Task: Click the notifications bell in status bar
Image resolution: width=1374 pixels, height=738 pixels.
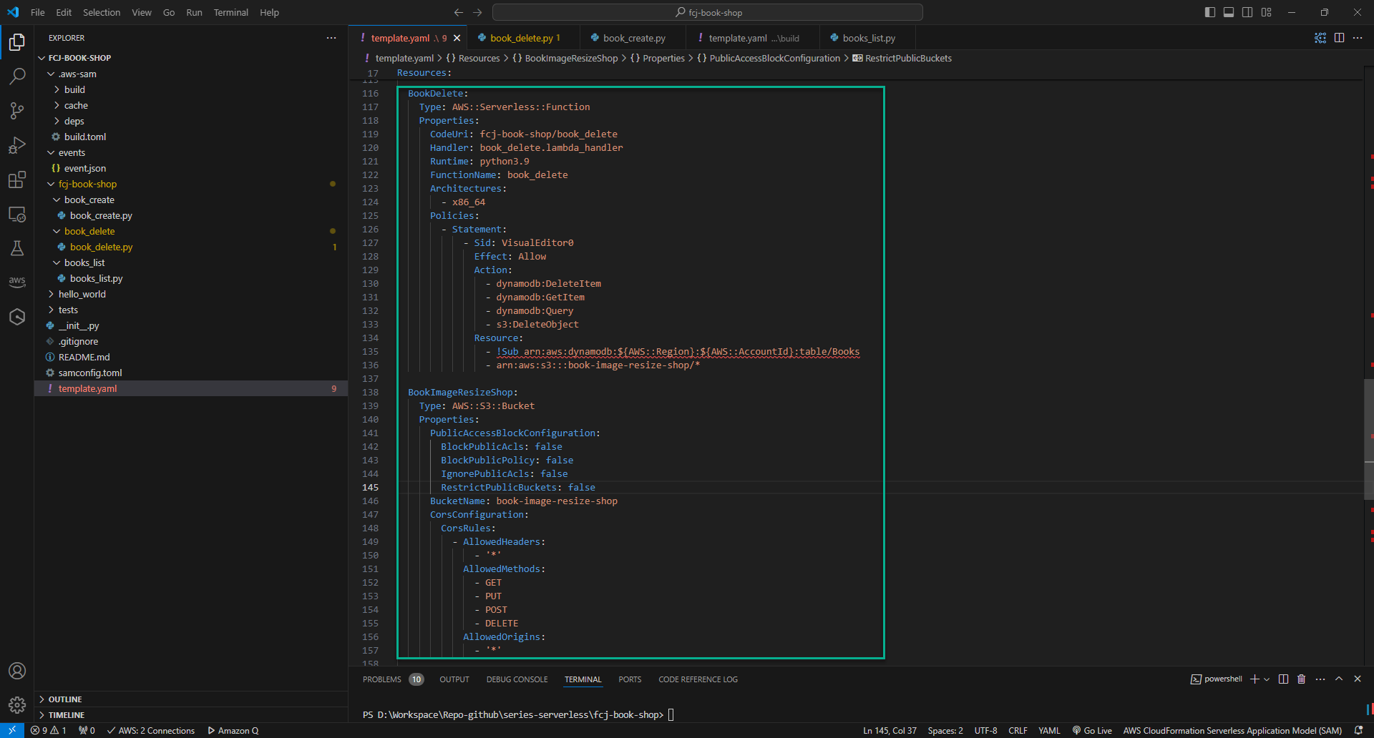Action: pyautogui.click(x=1358, y=730)
